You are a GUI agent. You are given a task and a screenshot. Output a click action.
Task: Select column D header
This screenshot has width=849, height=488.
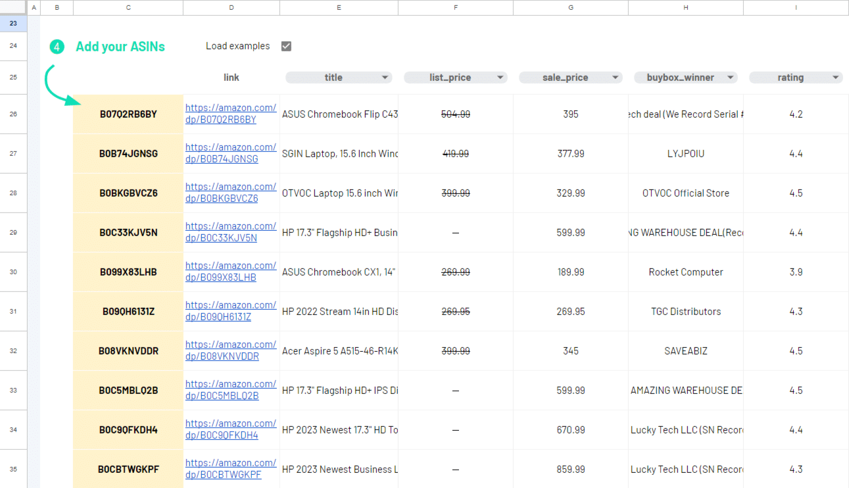point(231,7)
